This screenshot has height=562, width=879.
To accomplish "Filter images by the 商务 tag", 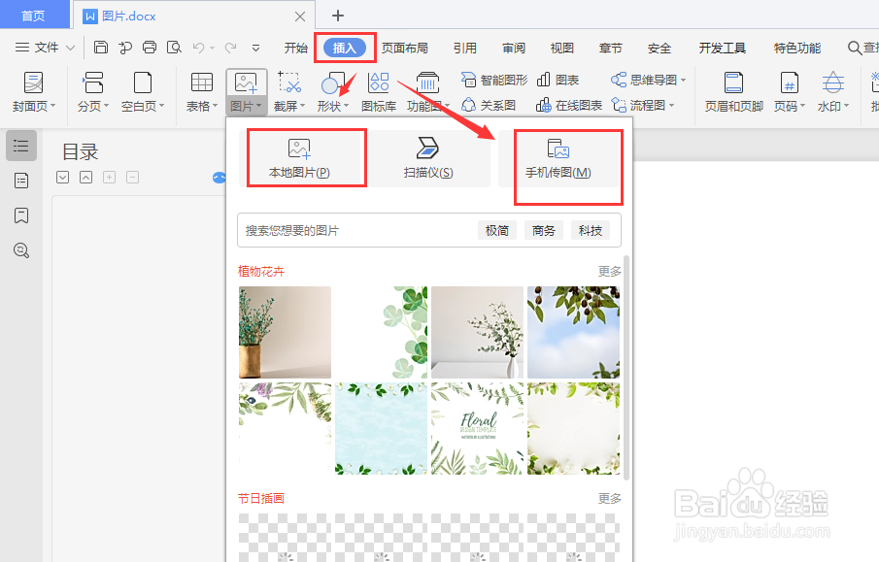I will pos(543,230).
